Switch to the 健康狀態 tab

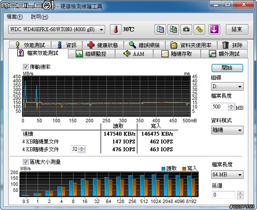(x=103, y=45)
